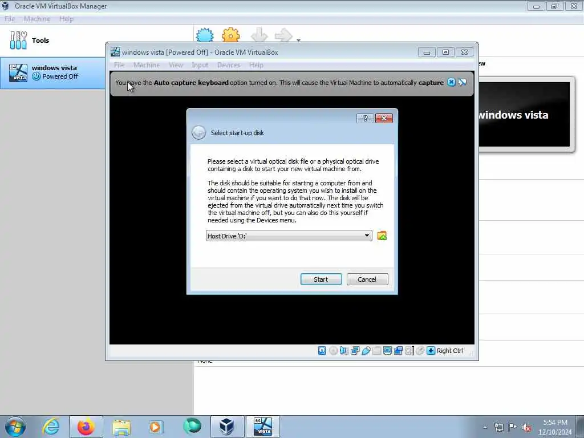The height and width of the screenshot is (438, 584).
Task: Switch to the vista VM taskbar button
Action: (x=263, y=427)
